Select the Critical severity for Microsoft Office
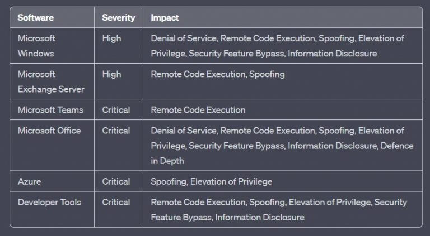430x236 pixels. (x=116, y=131)
